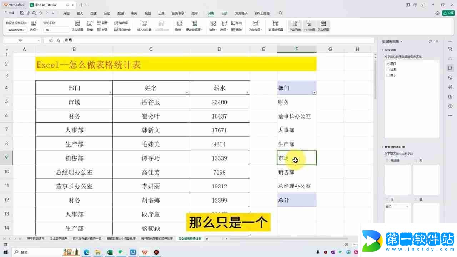
Task: Switch to 数据 ribbon tab
Action: coord(121,13)
